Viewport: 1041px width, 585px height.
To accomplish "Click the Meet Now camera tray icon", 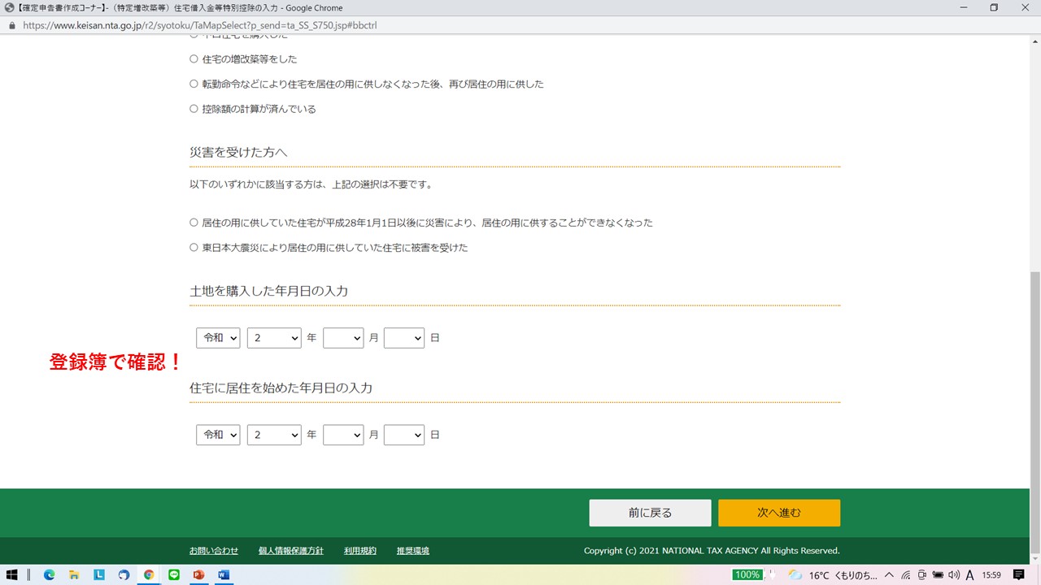I will [x=921, y=574].
